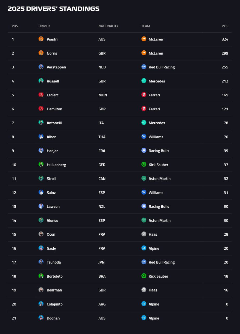Click Piastri's driver avatar icon
The height and width of the screenshot is (334, 240).
click(x=41, y=39)
